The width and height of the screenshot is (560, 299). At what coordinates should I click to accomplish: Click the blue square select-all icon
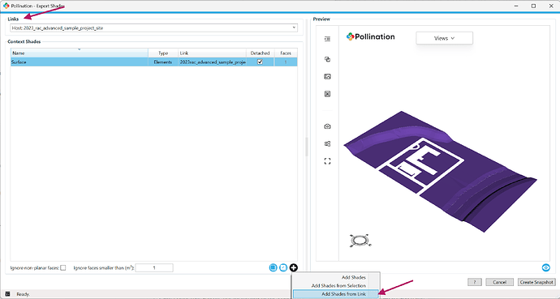click(273, 267)
